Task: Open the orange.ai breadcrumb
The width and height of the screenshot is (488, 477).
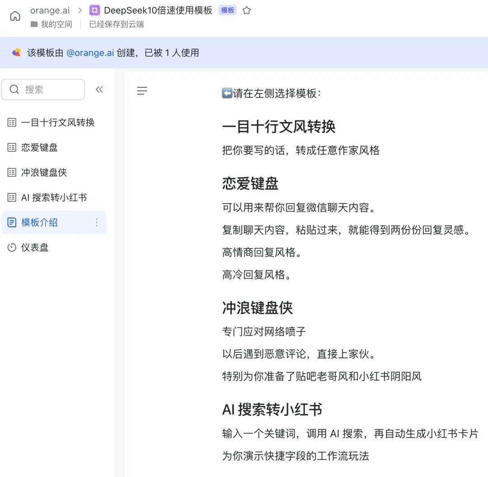Action: (x=50, y=10)
